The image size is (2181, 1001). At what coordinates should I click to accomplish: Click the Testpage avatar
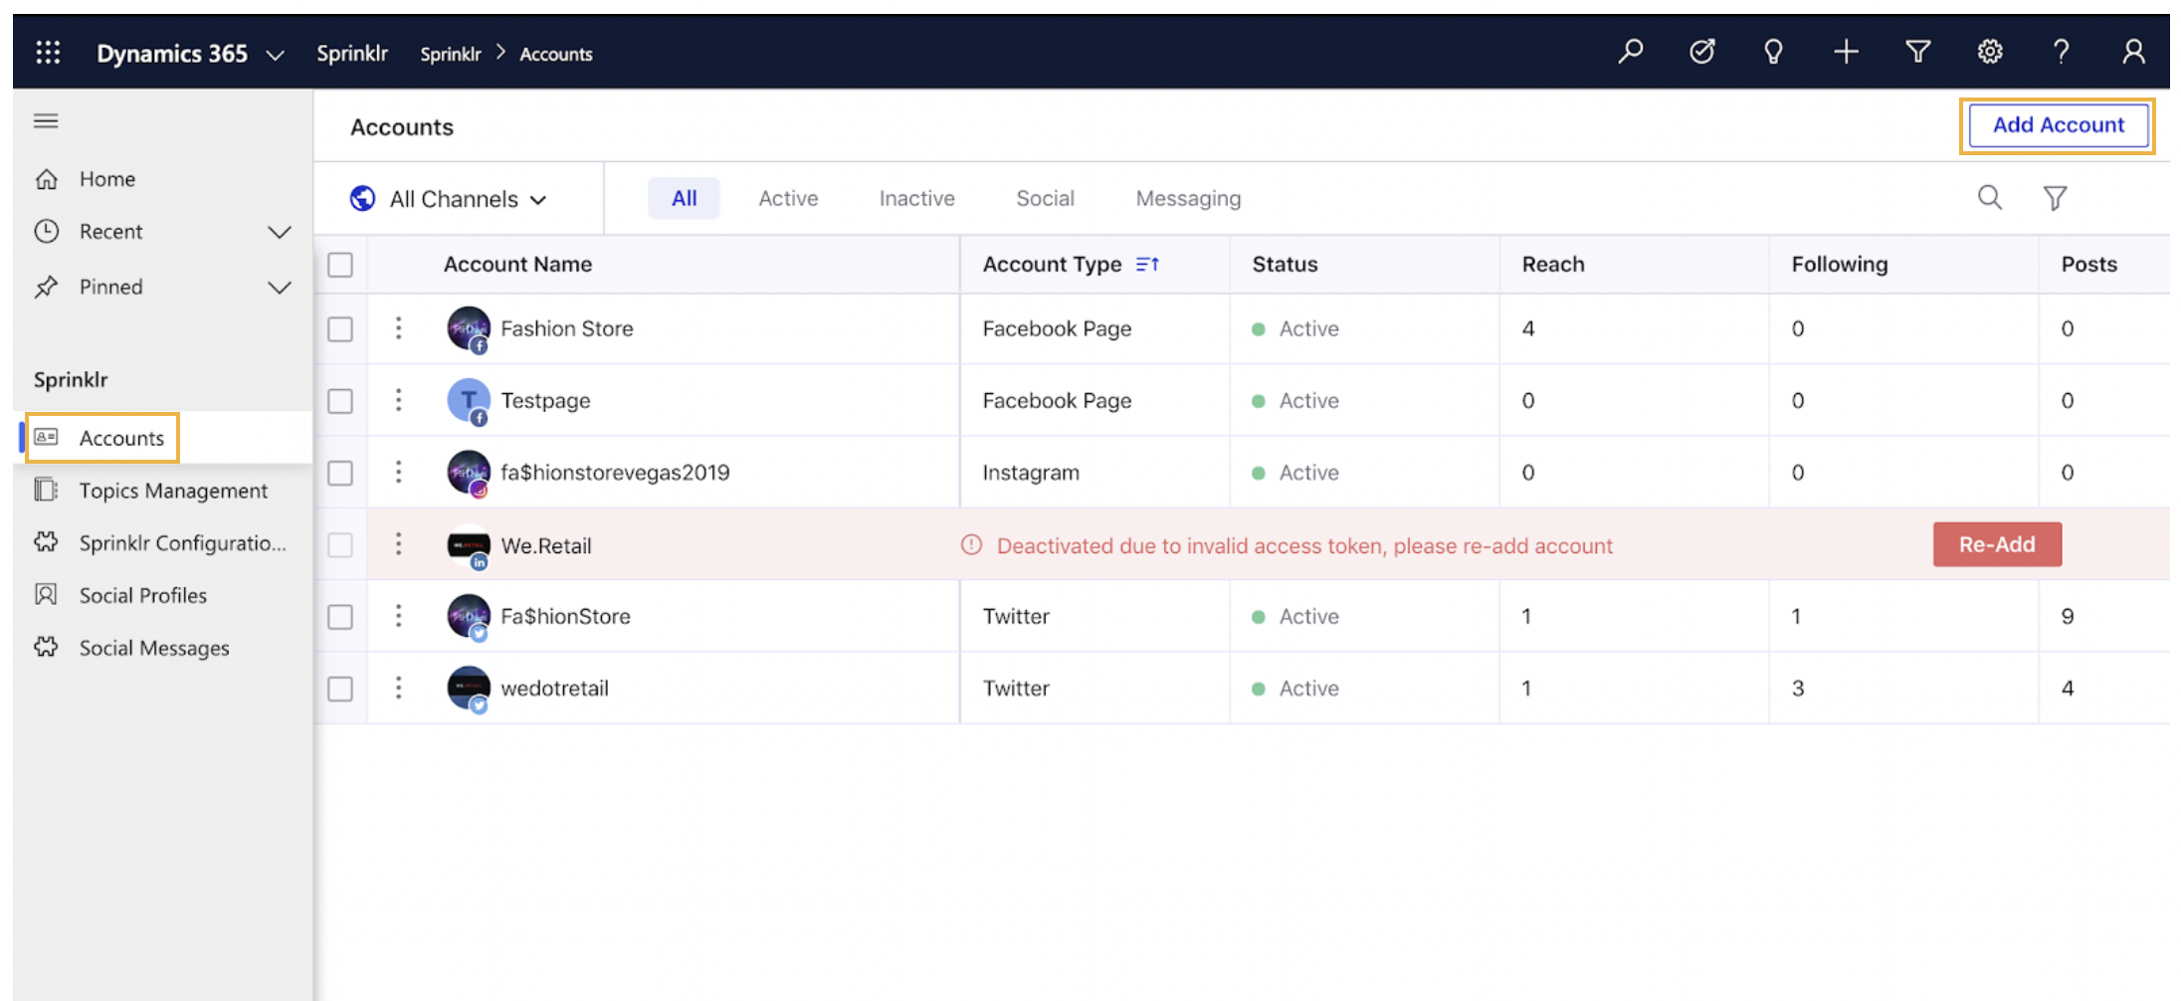(x=469, y=401)
